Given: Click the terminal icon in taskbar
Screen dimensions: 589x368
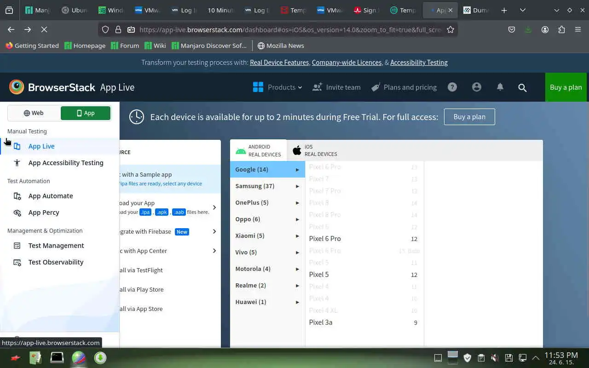Looking at the screenshot, I should tap(57, 357).
